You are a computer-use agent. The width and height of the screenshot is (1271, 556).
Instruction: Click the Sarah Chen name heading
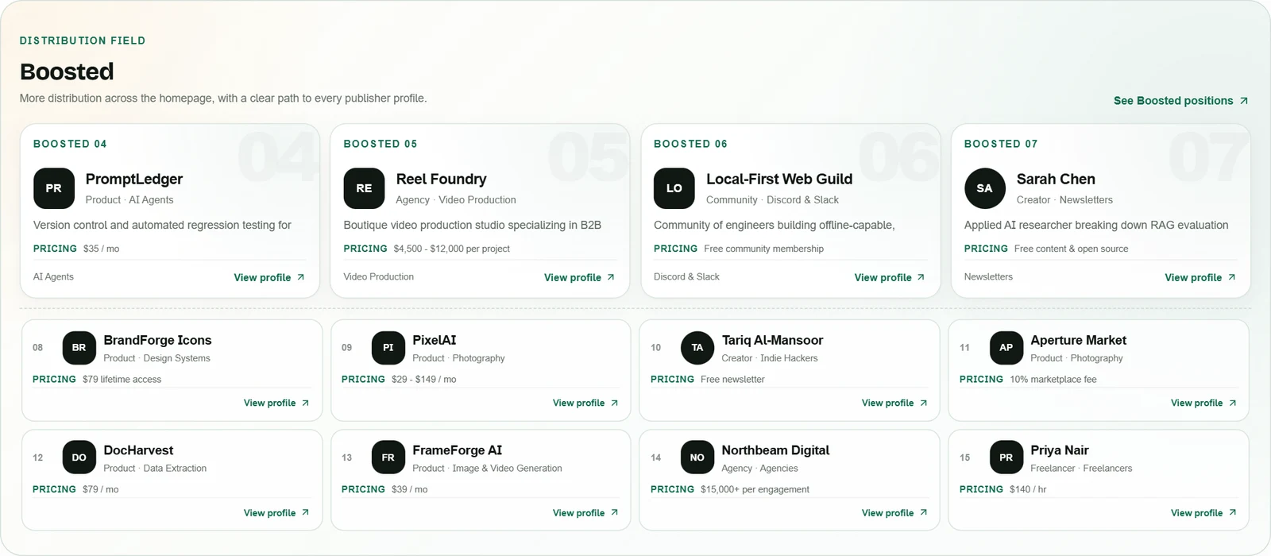pyautogui.click(x=1056, y=180)
